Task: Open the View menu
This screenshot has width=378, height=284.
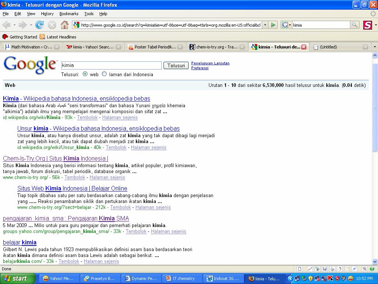Action: coord(31,14)
